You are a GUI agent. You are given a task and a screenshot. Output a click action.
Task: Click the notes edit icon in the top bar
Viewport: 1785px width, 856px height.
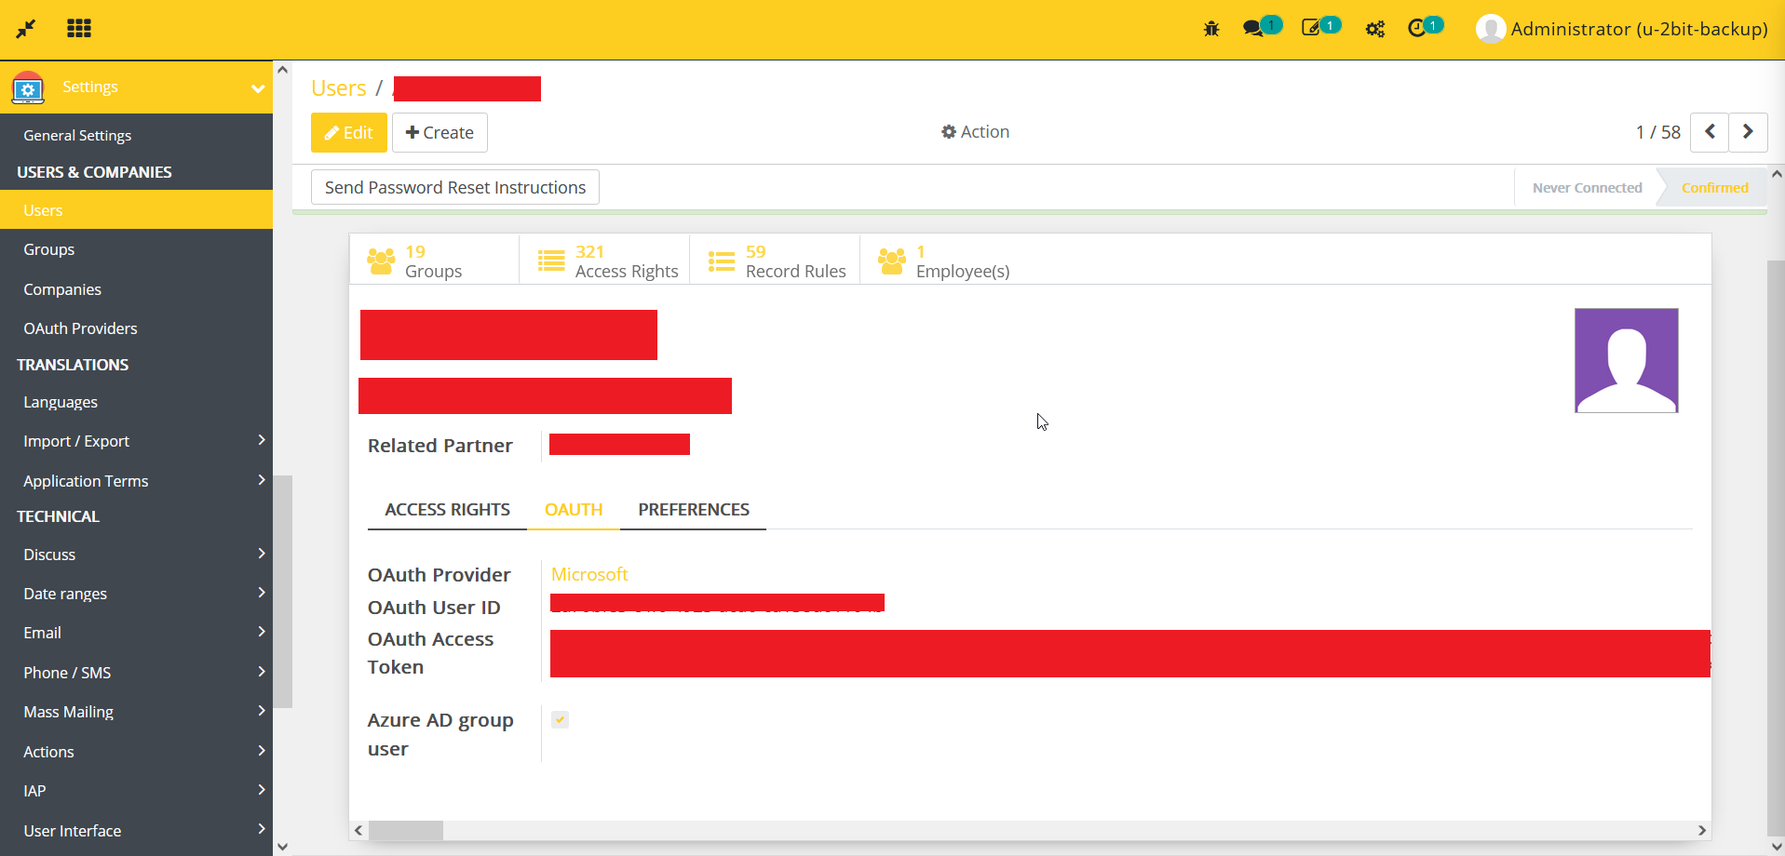pos(1311,28)
